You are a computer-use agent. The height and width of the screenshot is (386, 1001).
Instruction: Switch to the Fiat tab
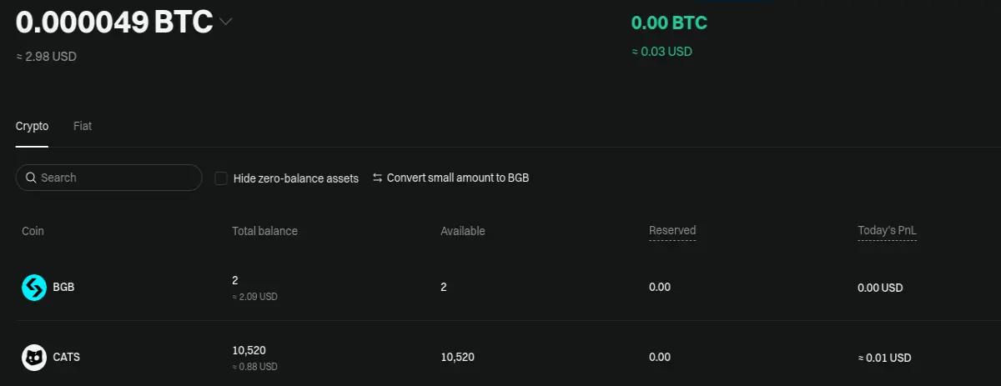[83, 126]
